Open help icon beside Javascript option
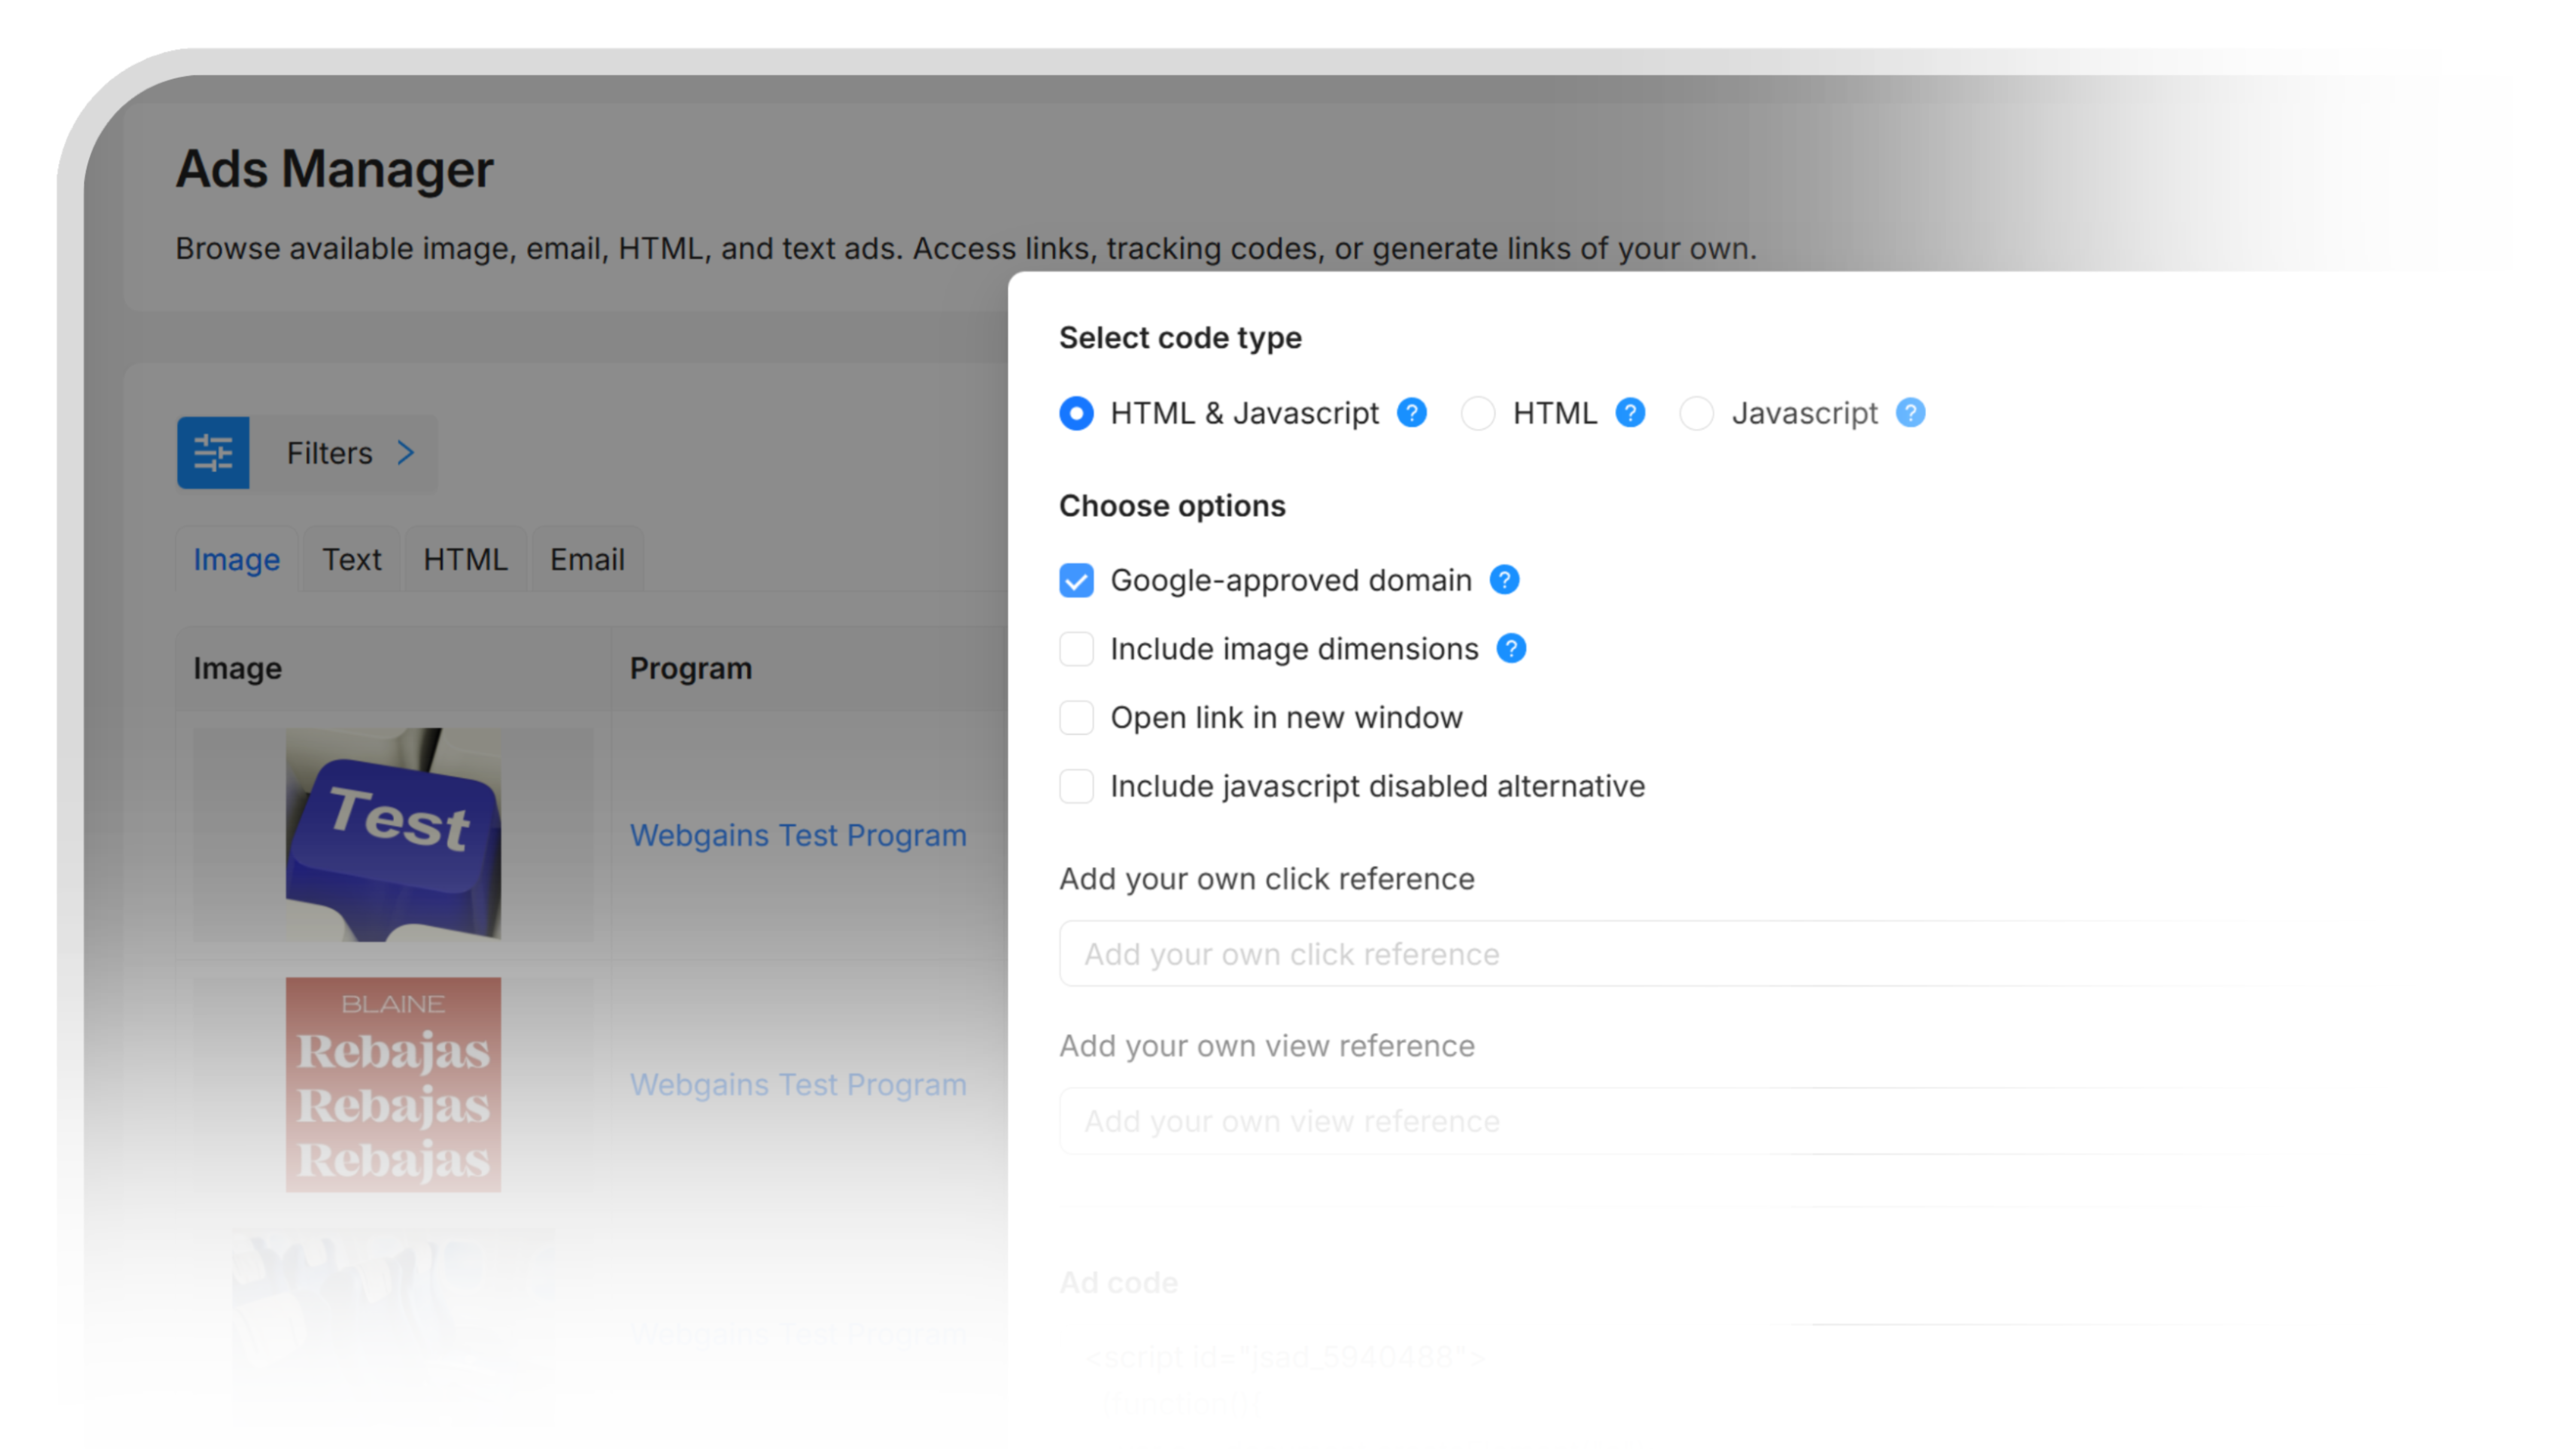 (x=1910, y=413)
